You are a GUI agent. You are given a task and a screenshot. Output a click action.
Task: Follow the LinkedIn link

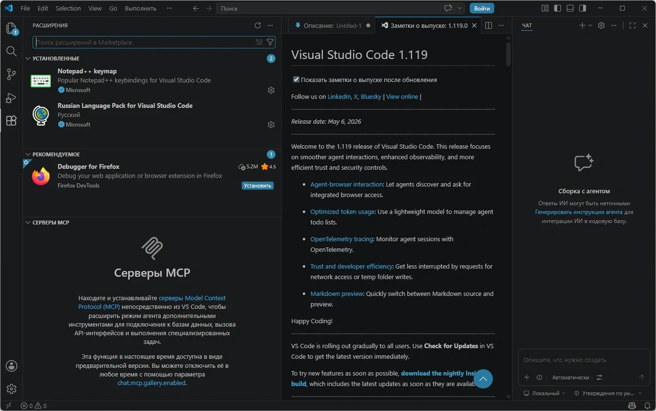339,96
